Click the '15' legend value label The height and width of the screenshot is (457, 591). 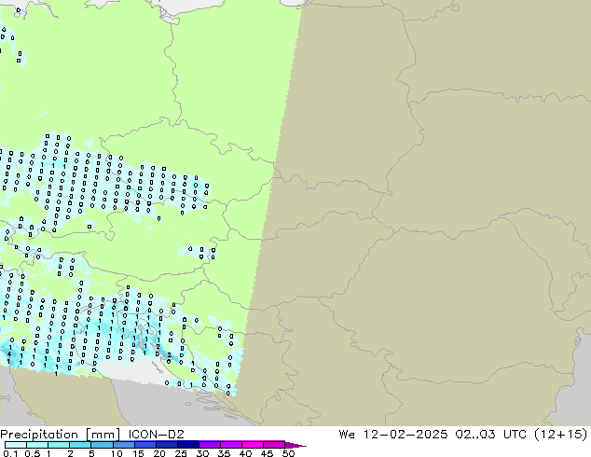click(x=138, y=453)
